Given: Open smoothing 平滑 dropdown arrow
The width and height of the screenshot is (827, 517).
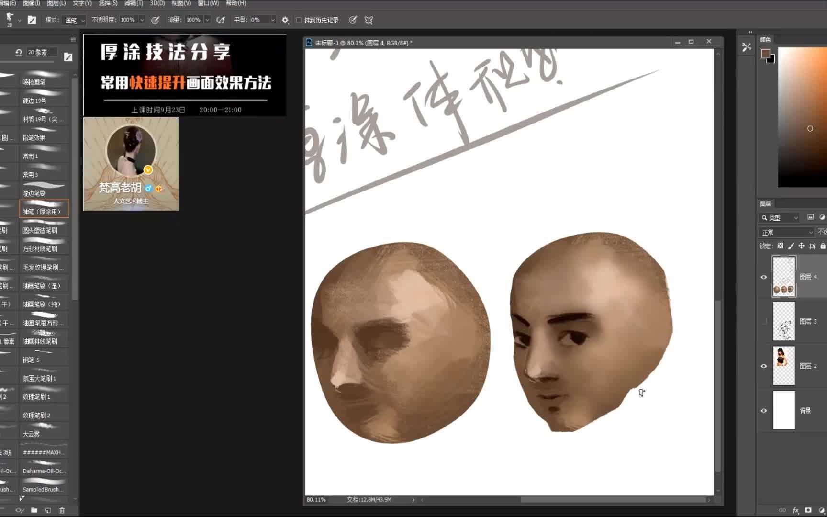Looking at the screenshot, I should (273, 20).
